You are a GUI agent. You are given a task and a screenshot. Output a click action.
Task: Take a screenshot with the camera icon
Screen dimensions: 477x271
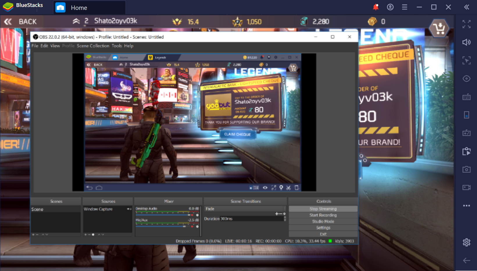[466, 169]
